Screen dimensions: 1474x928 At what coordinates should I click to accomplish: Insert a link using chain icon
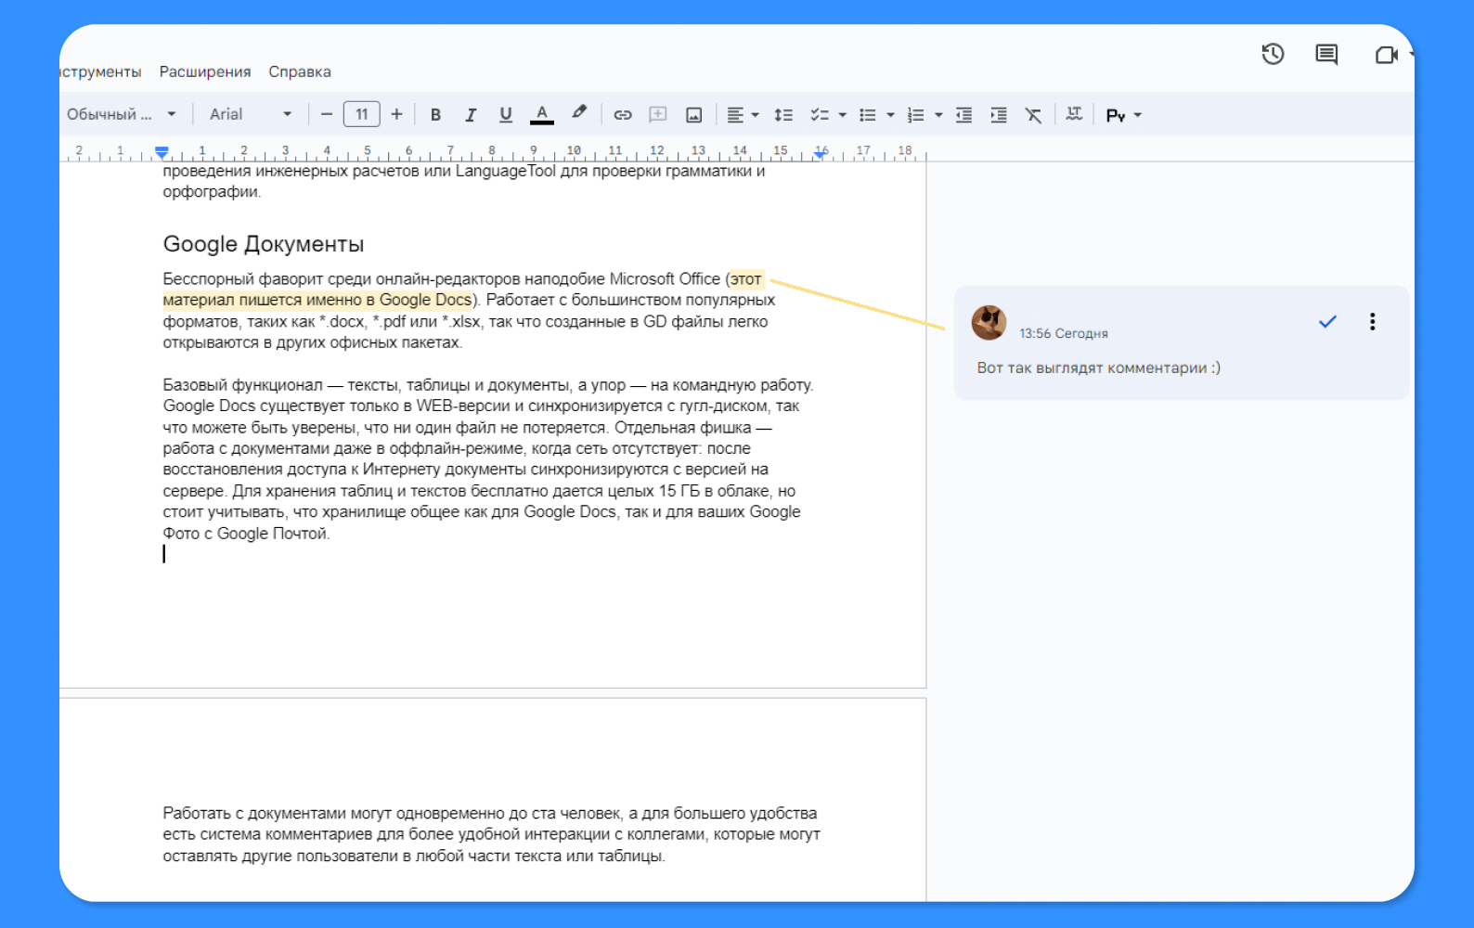click(623, 115)
